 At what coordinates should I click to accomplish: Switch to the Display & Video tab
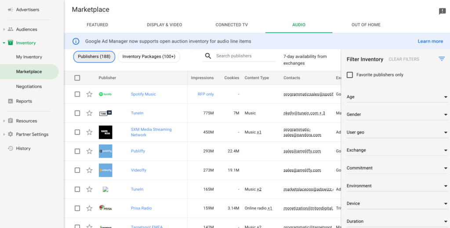pyautogui.click(x=164, y=25)
